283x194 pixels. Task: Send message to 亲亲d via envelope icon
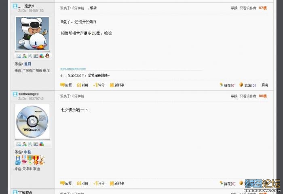(19, 56)
